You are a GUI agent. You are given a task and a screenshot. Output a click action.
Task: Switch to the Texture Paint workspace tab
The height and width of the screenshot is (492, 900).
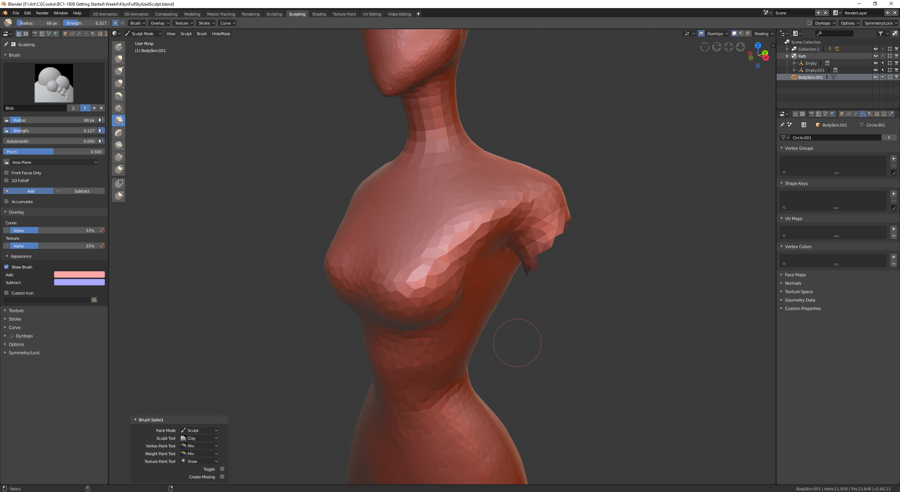[x=344, y=14]
